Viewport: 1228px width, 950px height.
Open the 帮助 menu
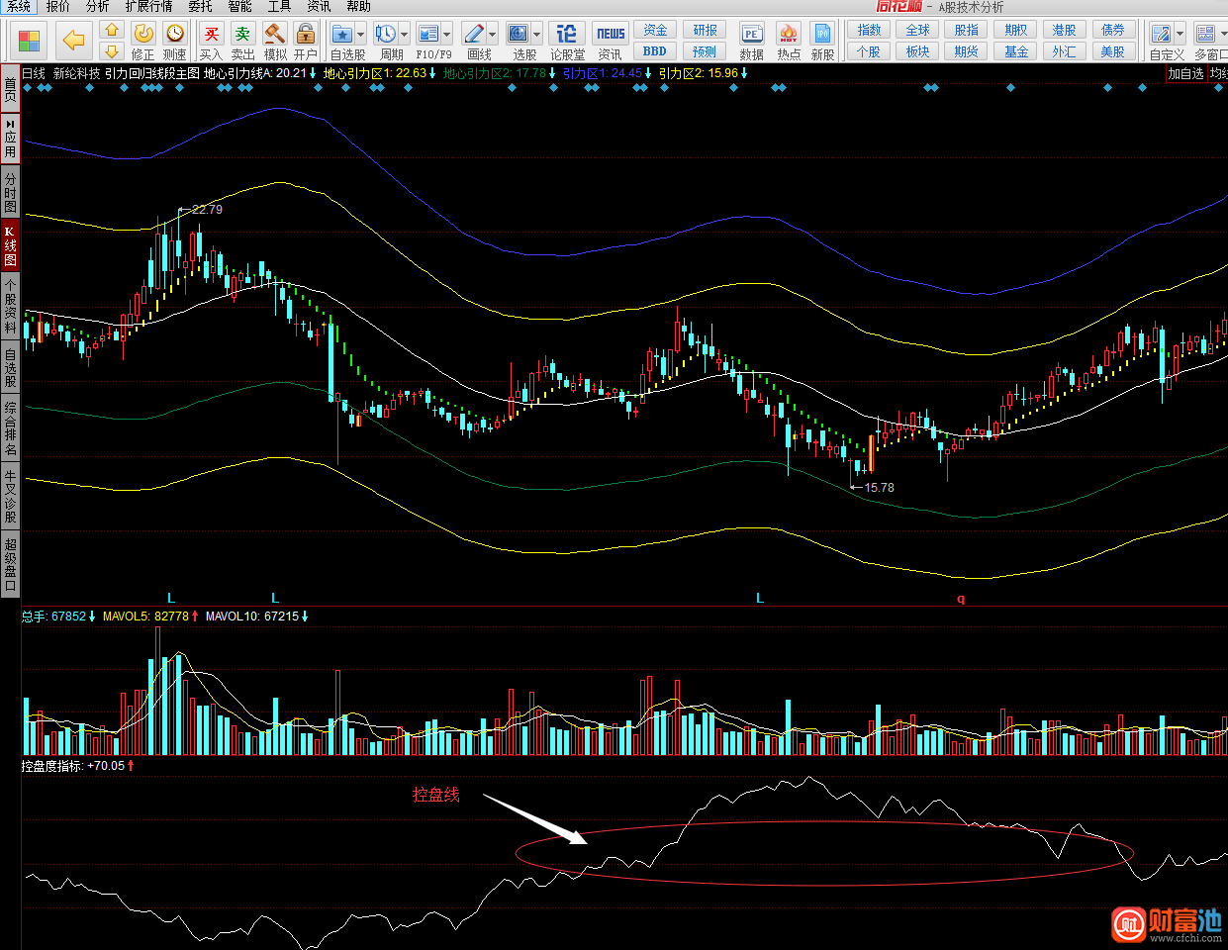point(359,7)
